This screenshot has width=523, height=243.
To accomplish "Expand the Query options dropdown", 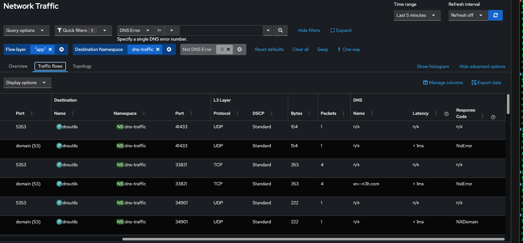I will coord(26,30).
